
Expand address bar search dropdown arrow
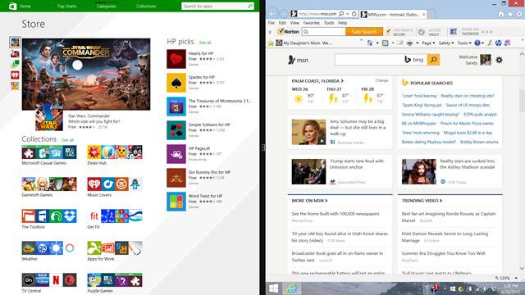tap(348, 14)
